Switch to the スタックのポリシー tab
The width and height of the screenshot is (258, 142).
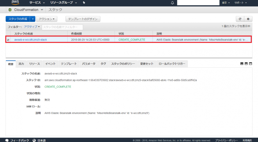point(123,64)
